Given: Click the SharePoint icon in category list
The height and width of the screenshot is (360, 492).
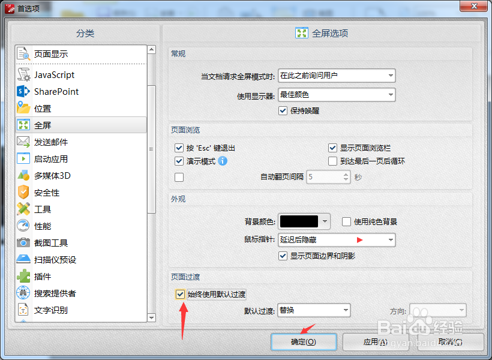Looking at the screenshot, I should (23, 91).
